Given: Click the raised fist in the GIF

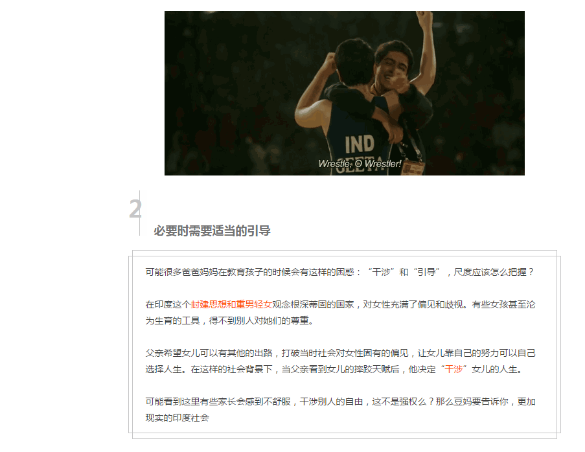Looking at the screenshot, I should click(424, 16).
